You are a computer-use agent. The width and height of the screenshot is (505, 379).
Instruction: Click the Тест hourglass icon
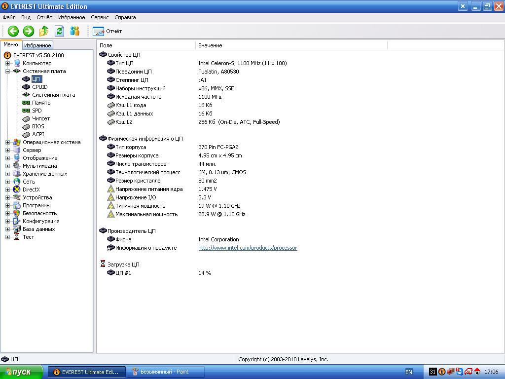(x=17, y=237)
